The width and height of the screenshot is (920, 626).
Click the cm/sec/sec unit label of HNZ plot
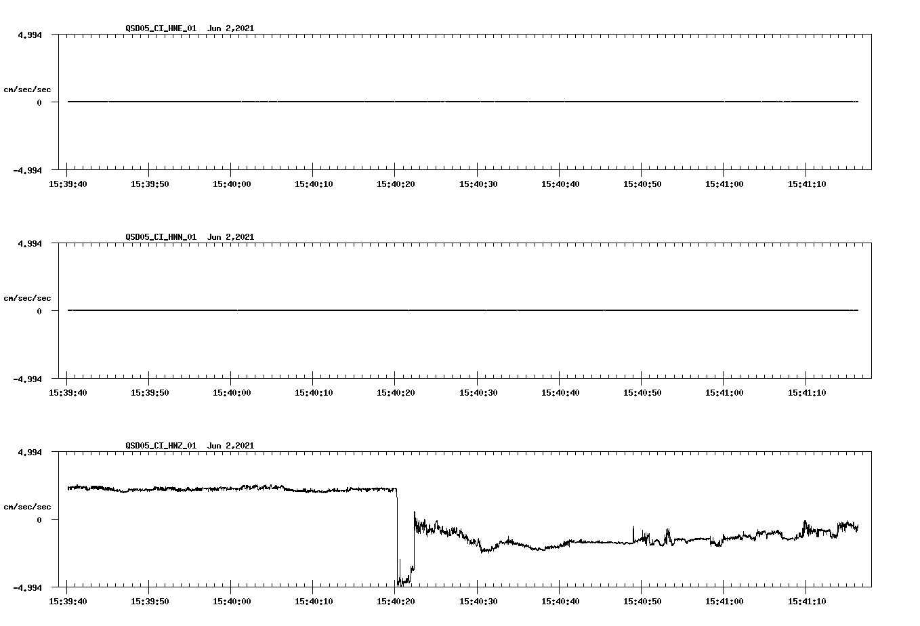[27, 507]
